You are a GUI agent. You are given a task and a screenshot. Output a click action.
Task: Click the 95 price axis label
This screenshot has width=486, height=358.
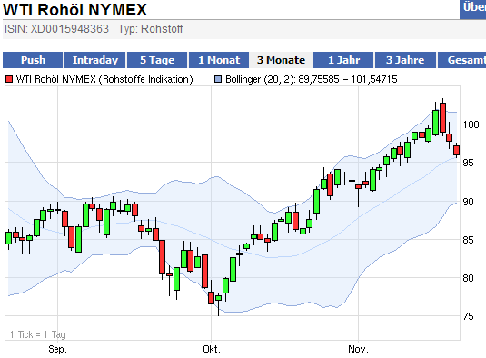coord(468,163)
